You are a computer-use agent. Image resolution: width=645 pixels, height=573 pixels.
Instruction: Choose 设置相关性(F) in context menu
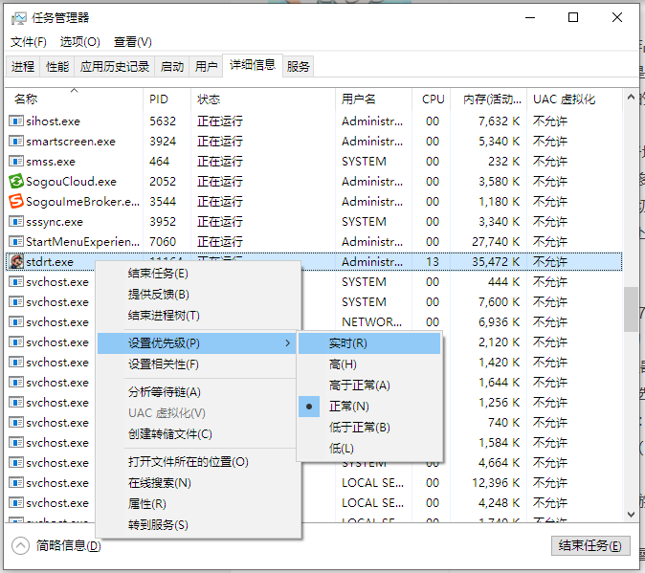196,364
